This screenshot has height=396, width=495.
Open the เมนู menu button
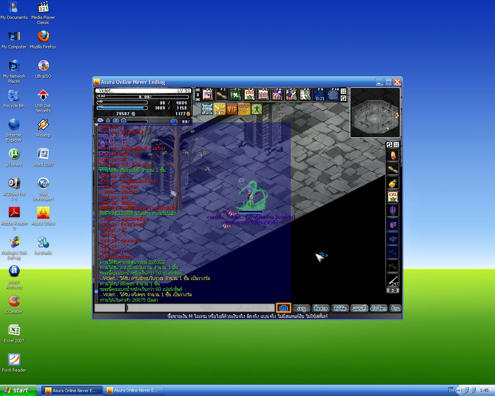point(302,309)
